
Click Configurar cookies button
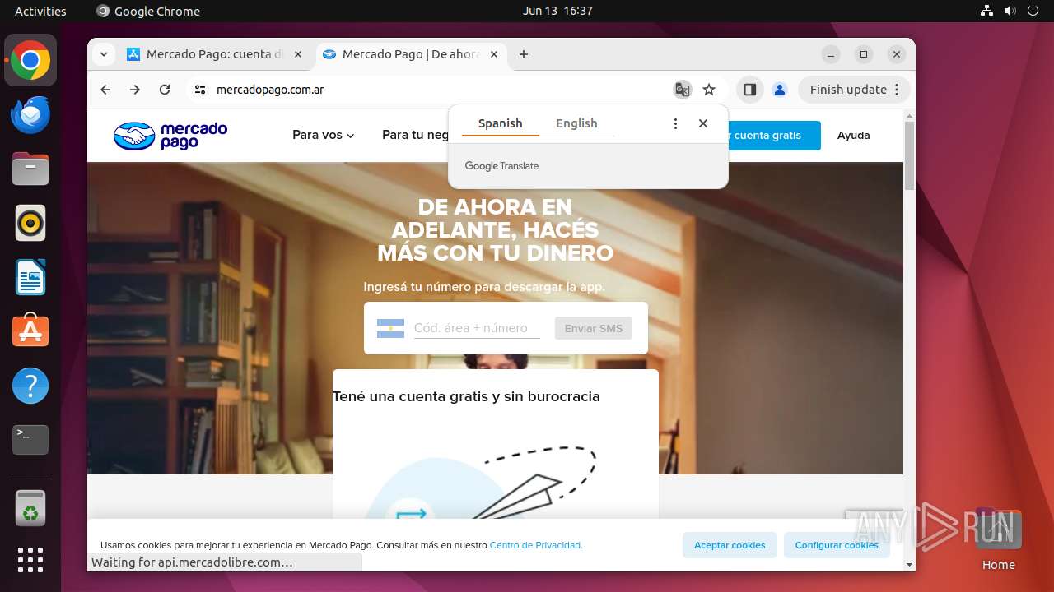[837, 545]
